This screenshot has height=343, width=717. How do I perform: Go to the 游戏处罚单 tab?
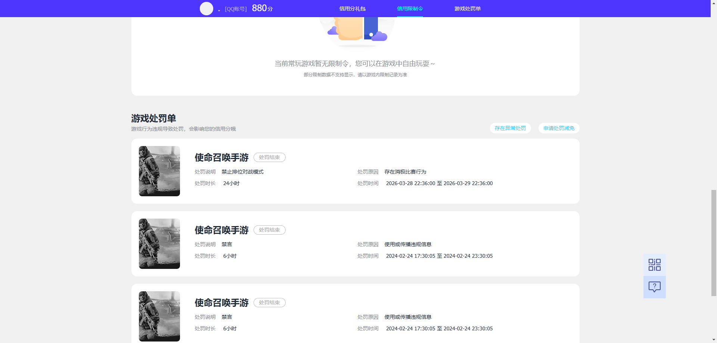pos(468,9)
